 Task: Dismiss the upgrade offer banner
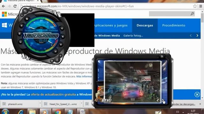click(197, 94)
